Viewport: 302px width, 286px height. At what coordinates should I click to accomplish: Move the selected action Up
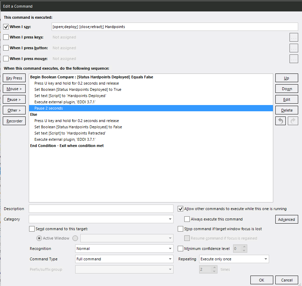(x=287, y=78)
